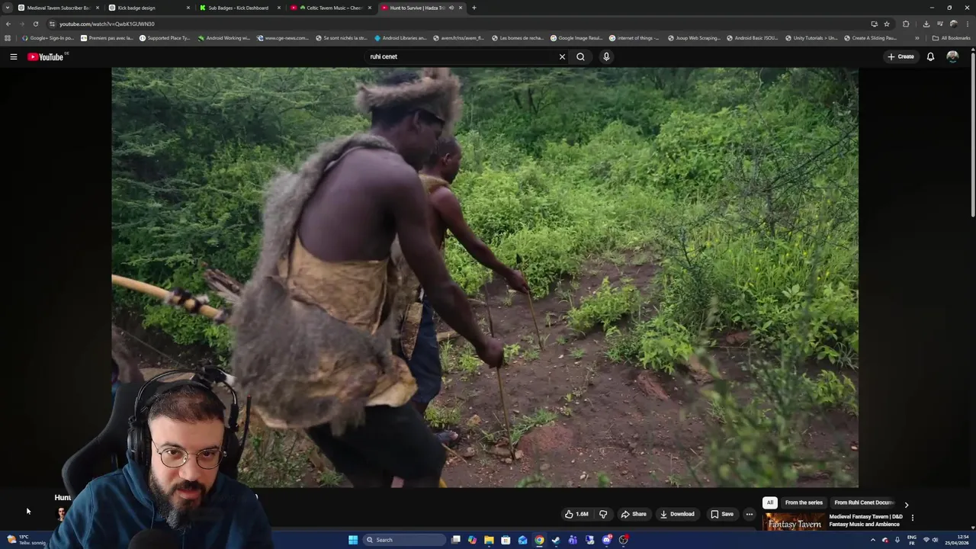976x549 pixels.
Task: Switch to Celtic Tavern Music tab
Action: pyautogui.click(x=329, y=8)
